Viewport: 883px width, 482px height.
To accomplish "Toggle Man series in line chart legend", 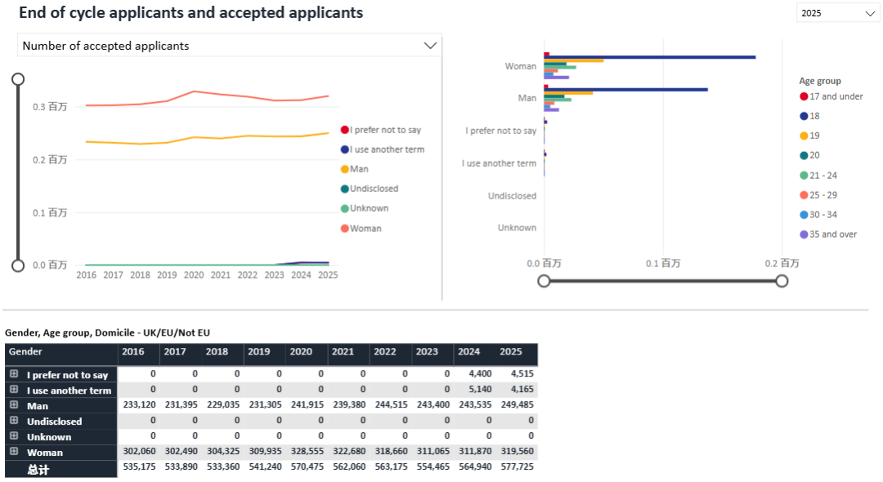I will click(358, 169).
